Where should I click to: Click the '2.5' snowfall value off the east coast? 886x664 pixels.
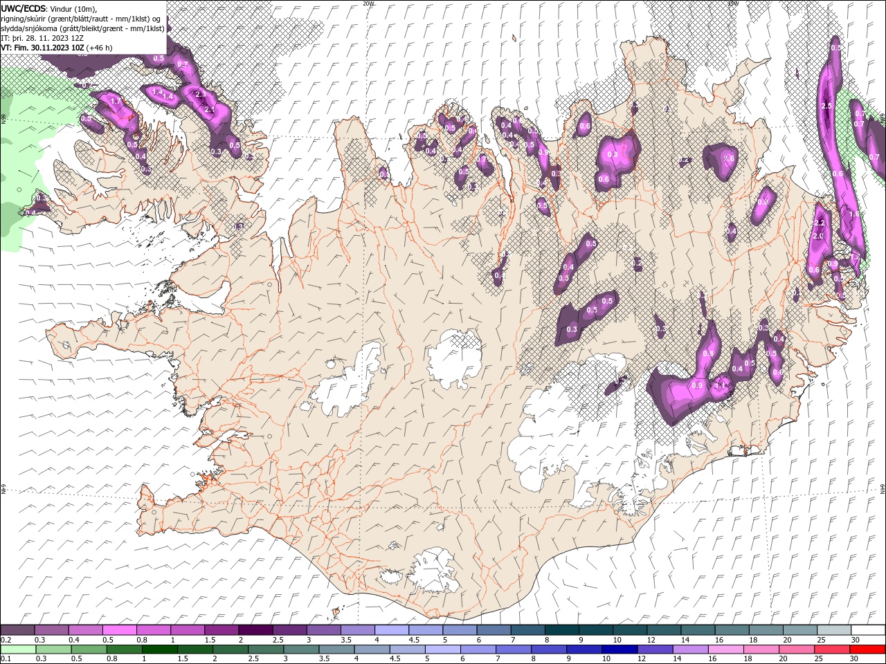[826, 106]
